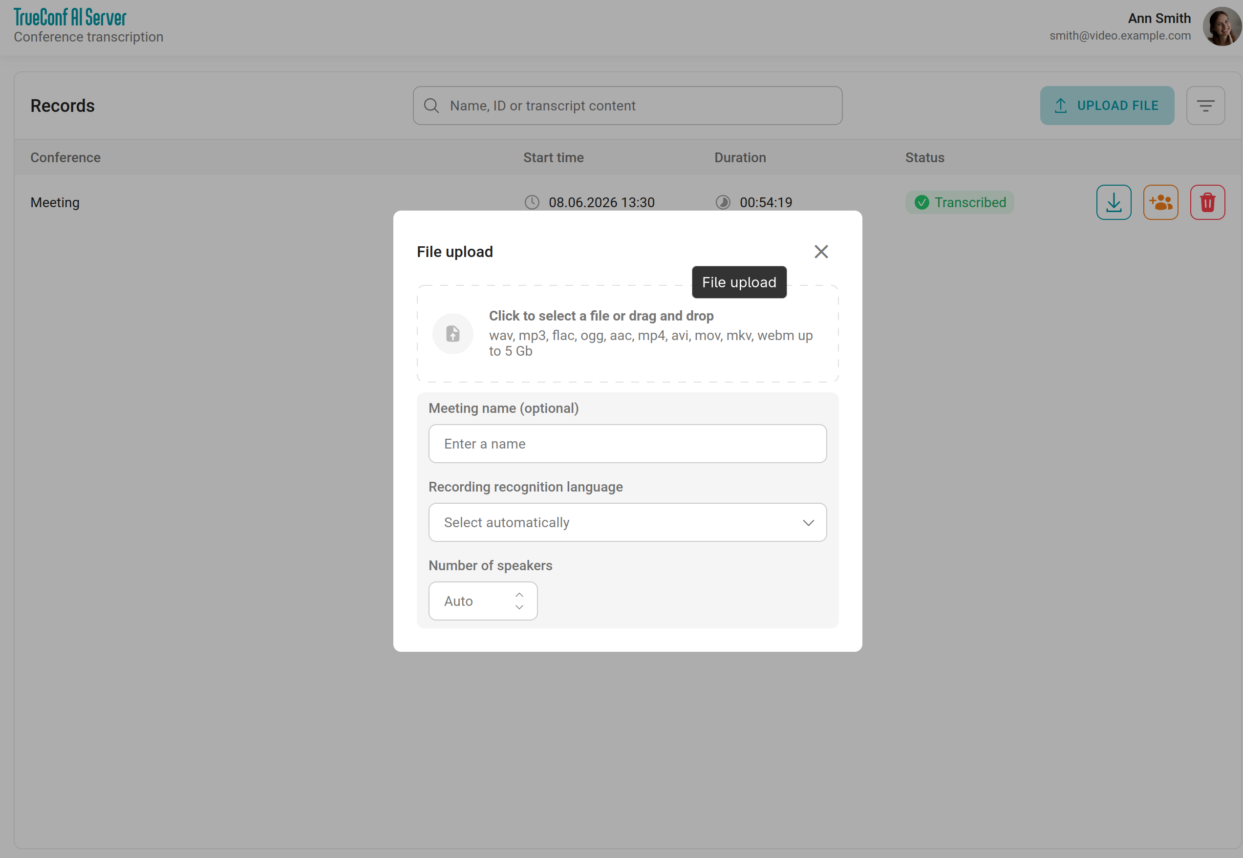
Task: Open the records filter options
Action: point(1205,106)
